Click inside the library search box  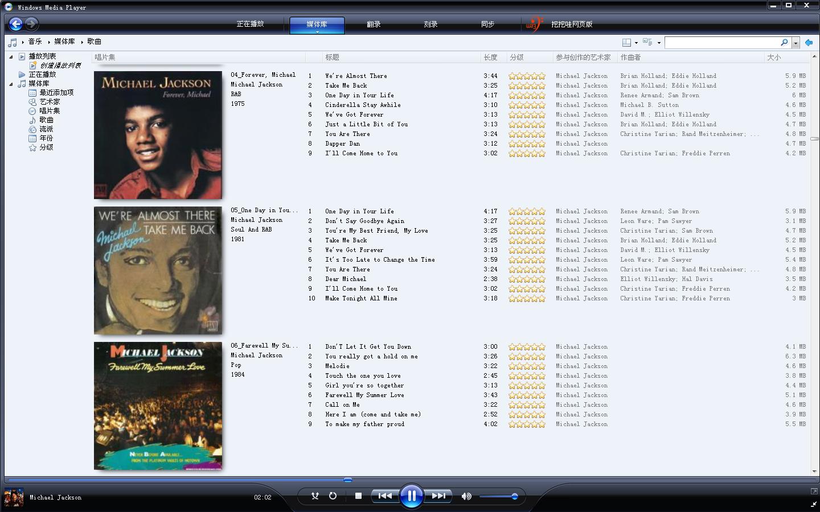tap(721, 43)
